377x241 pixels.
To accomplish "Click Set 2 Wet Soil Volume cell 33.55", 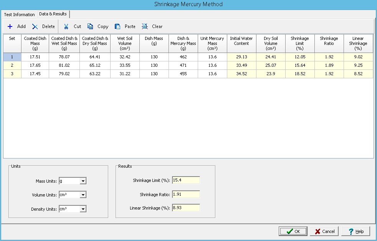I will [125, 65].
